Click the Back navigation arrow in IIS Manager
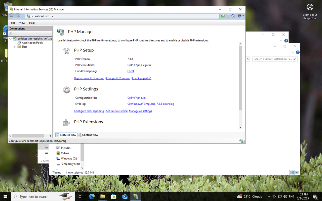 [x=11, y=16]
